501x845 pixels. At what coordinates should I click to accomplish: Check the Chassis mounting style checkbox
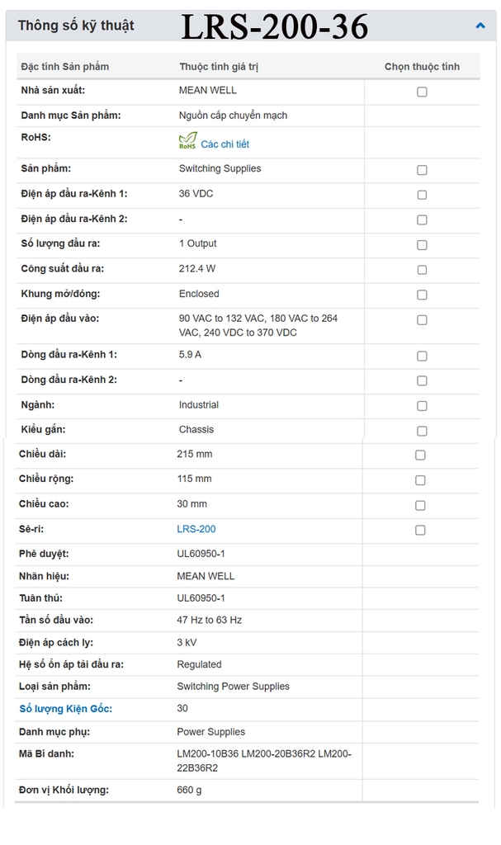422,431
